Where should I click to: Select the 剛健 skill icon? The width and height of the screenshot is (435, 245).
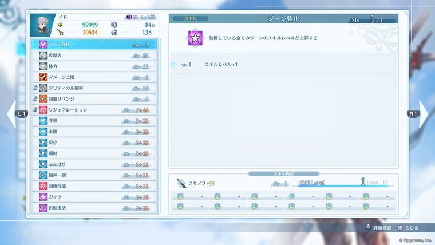pos(43,153)
